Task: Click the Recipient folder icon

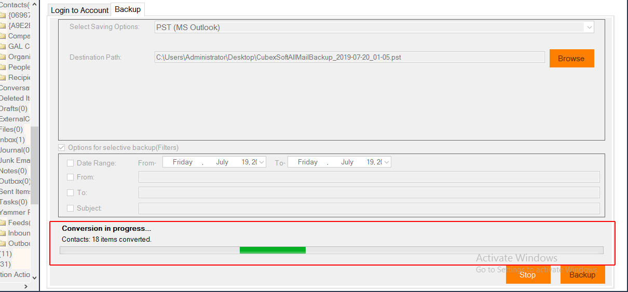Action: coord(3,78)
